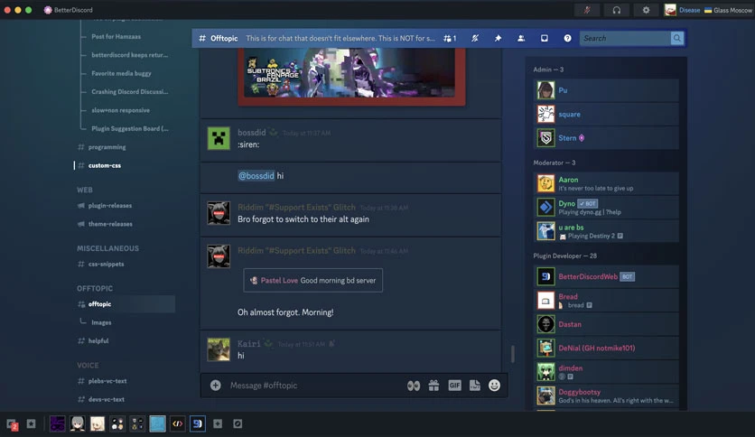The image size is (755, 437).
Task: Open the Crashing Discord Discussi... thread
Action: (129, 91)
